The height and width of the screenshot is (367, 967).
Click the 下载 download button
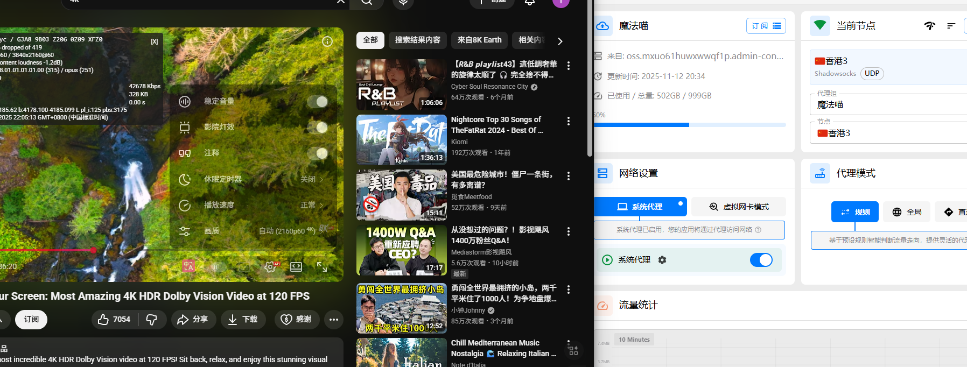(x=243, y=320)
